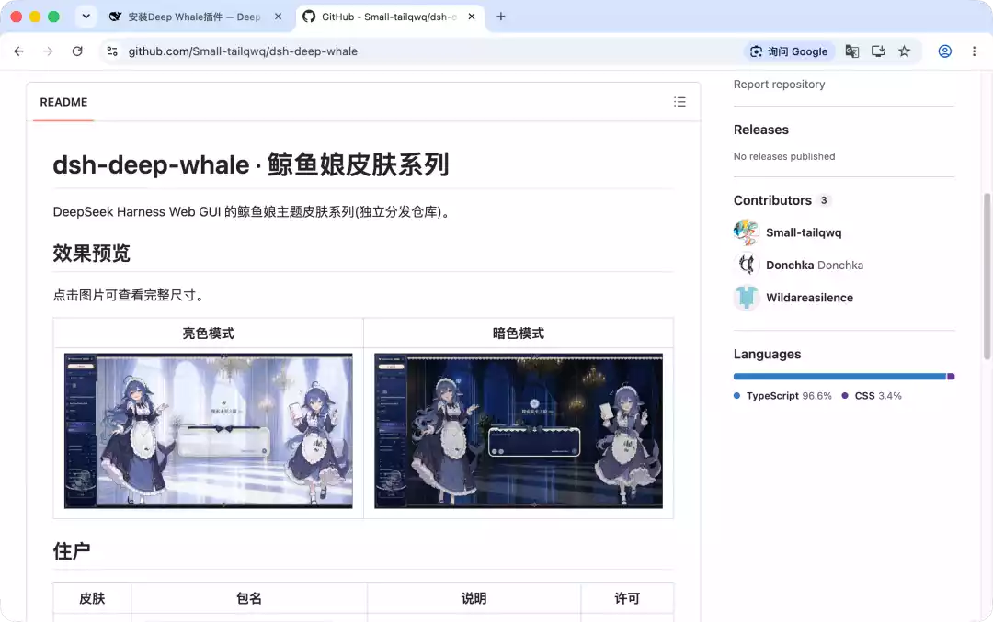
Task: Click the Languages heading
Action: 767,355
